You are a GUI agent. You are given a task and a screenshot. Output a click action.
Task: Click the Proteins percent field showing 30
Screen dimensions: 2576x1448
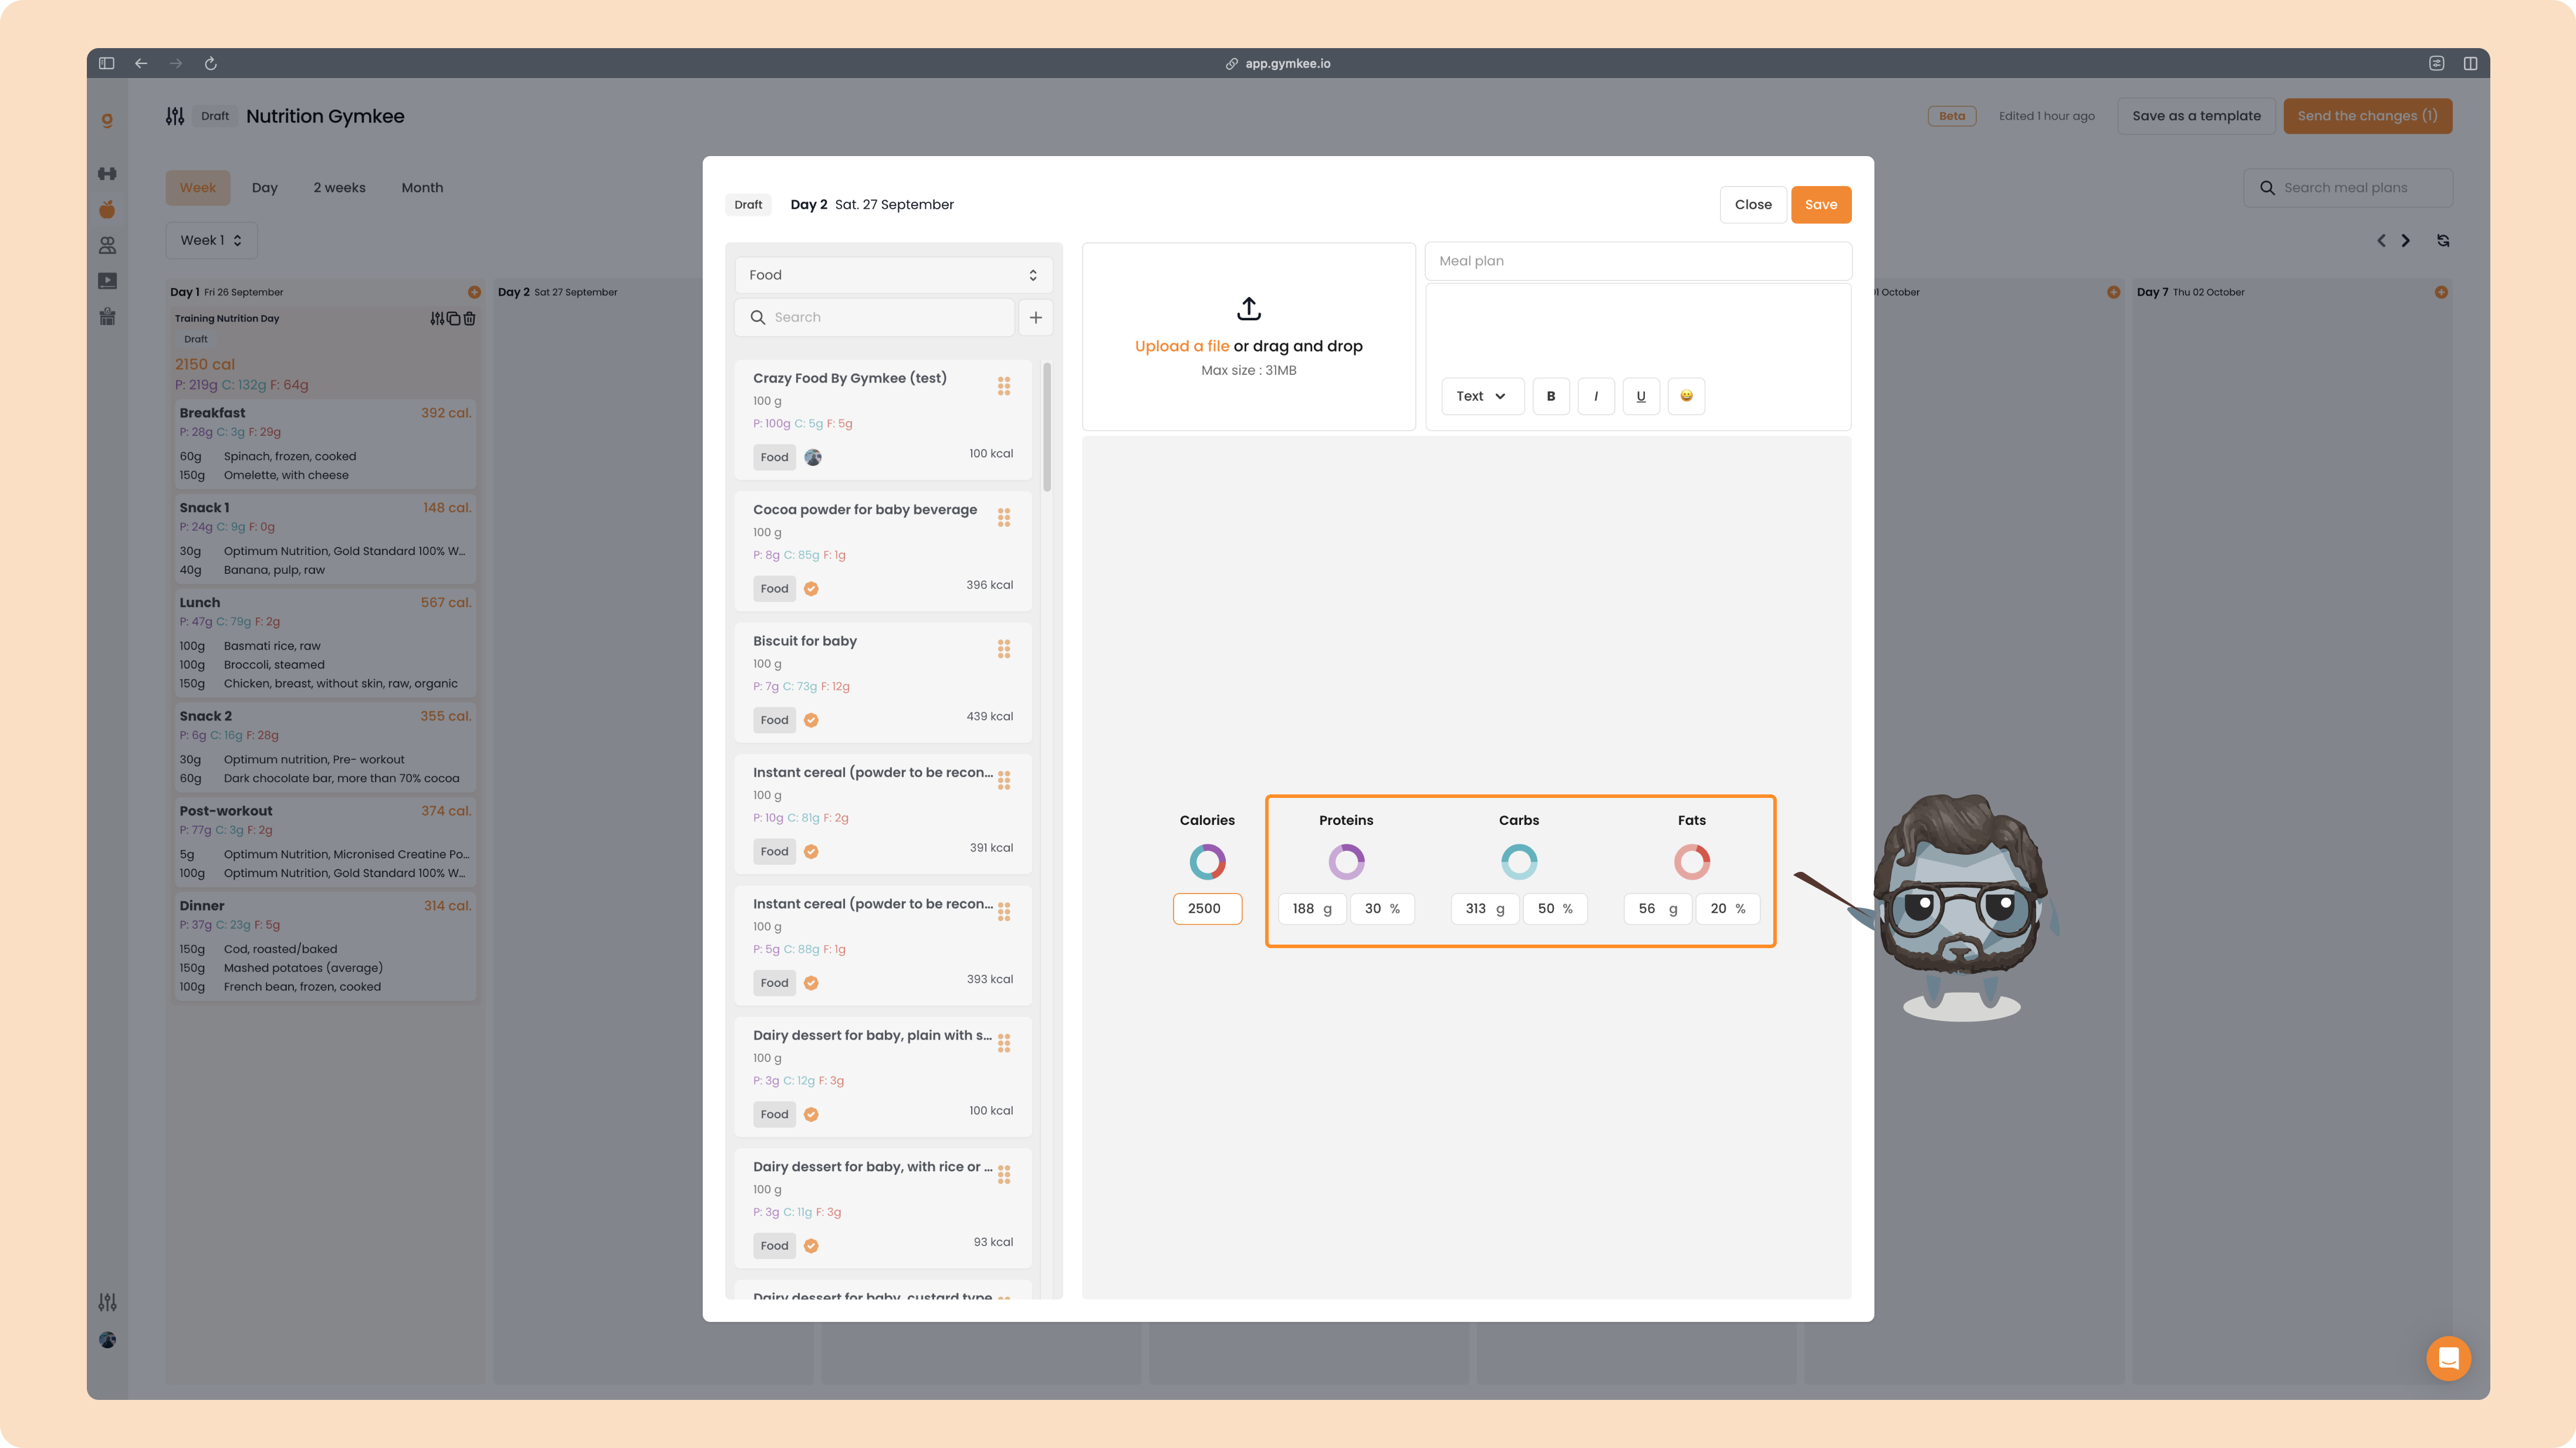click(x=1382, y=908)
